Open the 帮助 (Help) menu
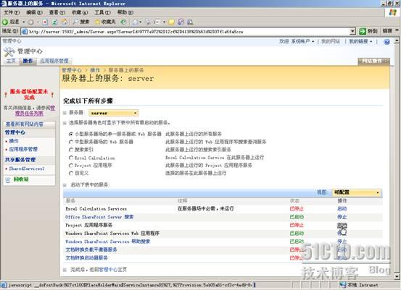Screen dimensions: 401x290 (x=125, y=12)
